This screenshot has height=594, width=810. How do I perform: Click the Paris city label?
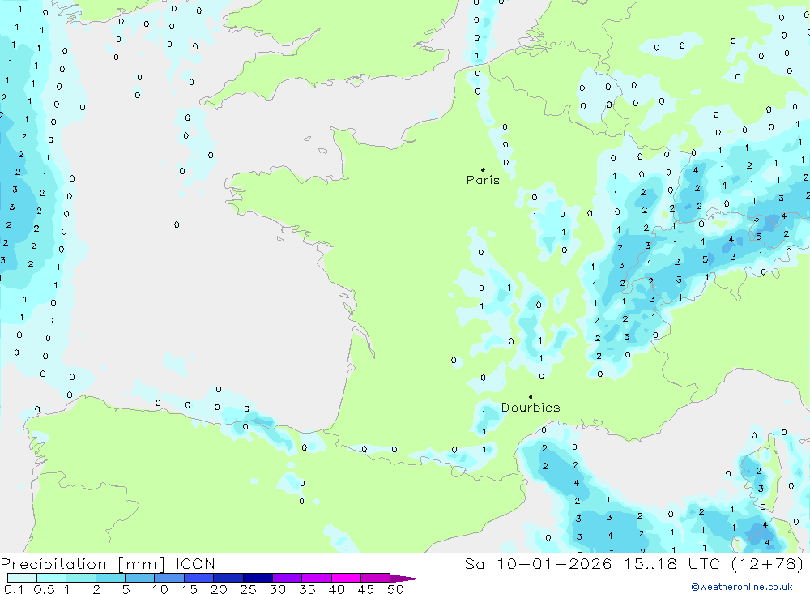[x=483, y=180]
